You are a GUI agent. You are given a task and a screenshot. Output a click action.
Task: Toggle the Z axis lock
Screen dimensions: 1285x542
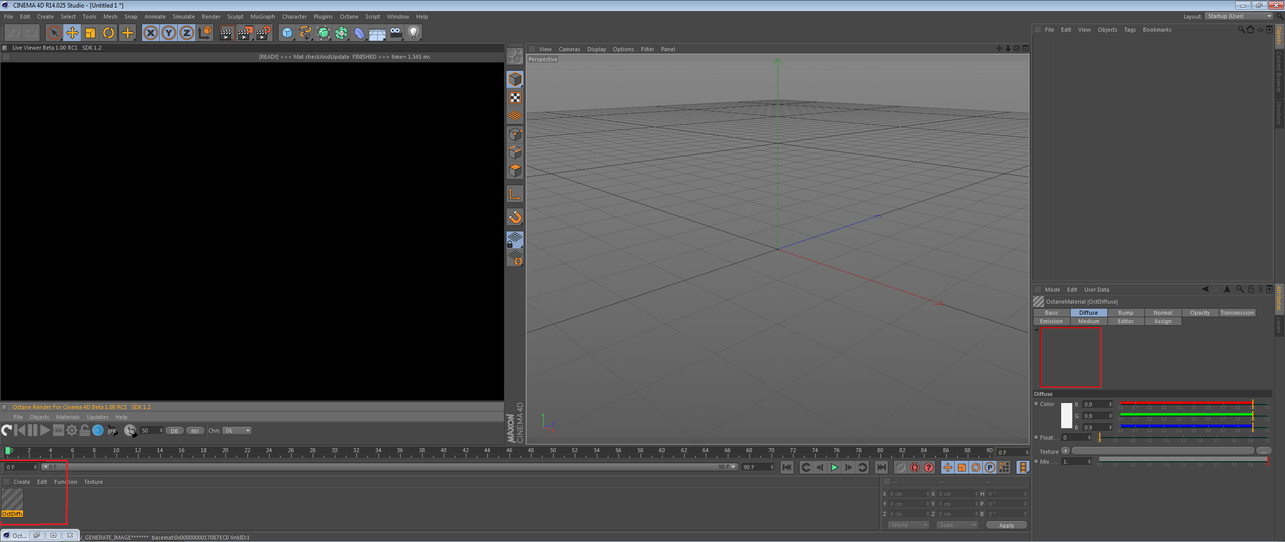point(186,33)
